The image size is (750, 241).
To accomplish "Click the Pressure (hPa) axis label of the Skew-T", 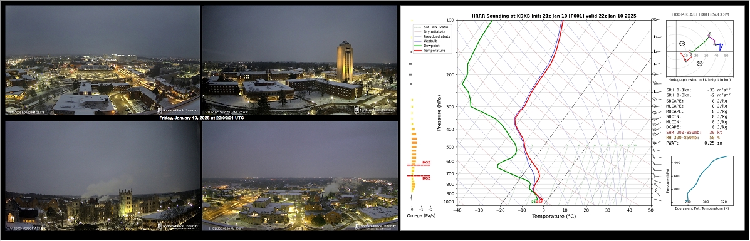I will (x=439, y=113).
